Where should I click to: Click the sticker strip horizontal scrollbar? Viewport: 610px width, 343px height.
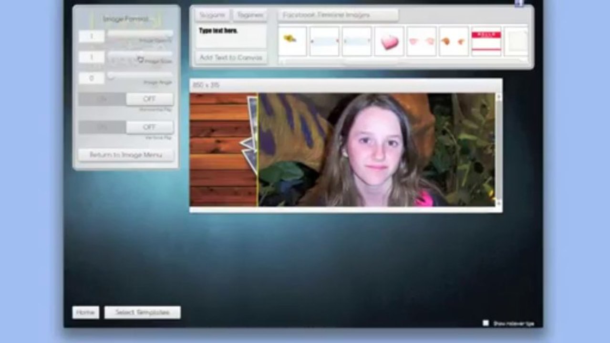click(x=403, y=61)
